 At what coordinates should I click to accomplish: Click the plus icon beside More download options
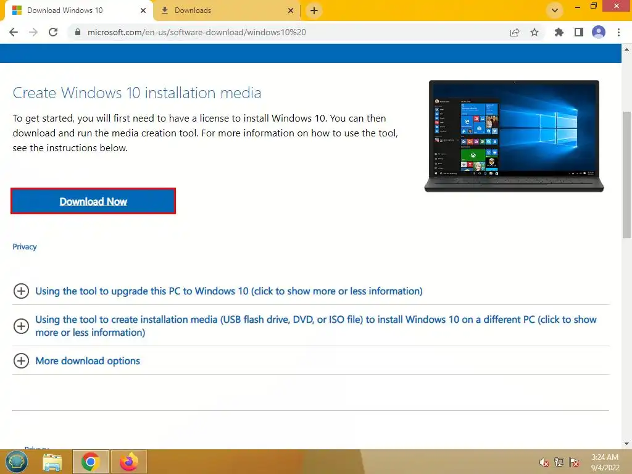click(x=21, y=360)
